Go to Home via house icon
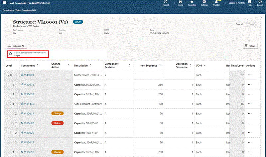 click(180, 2)
